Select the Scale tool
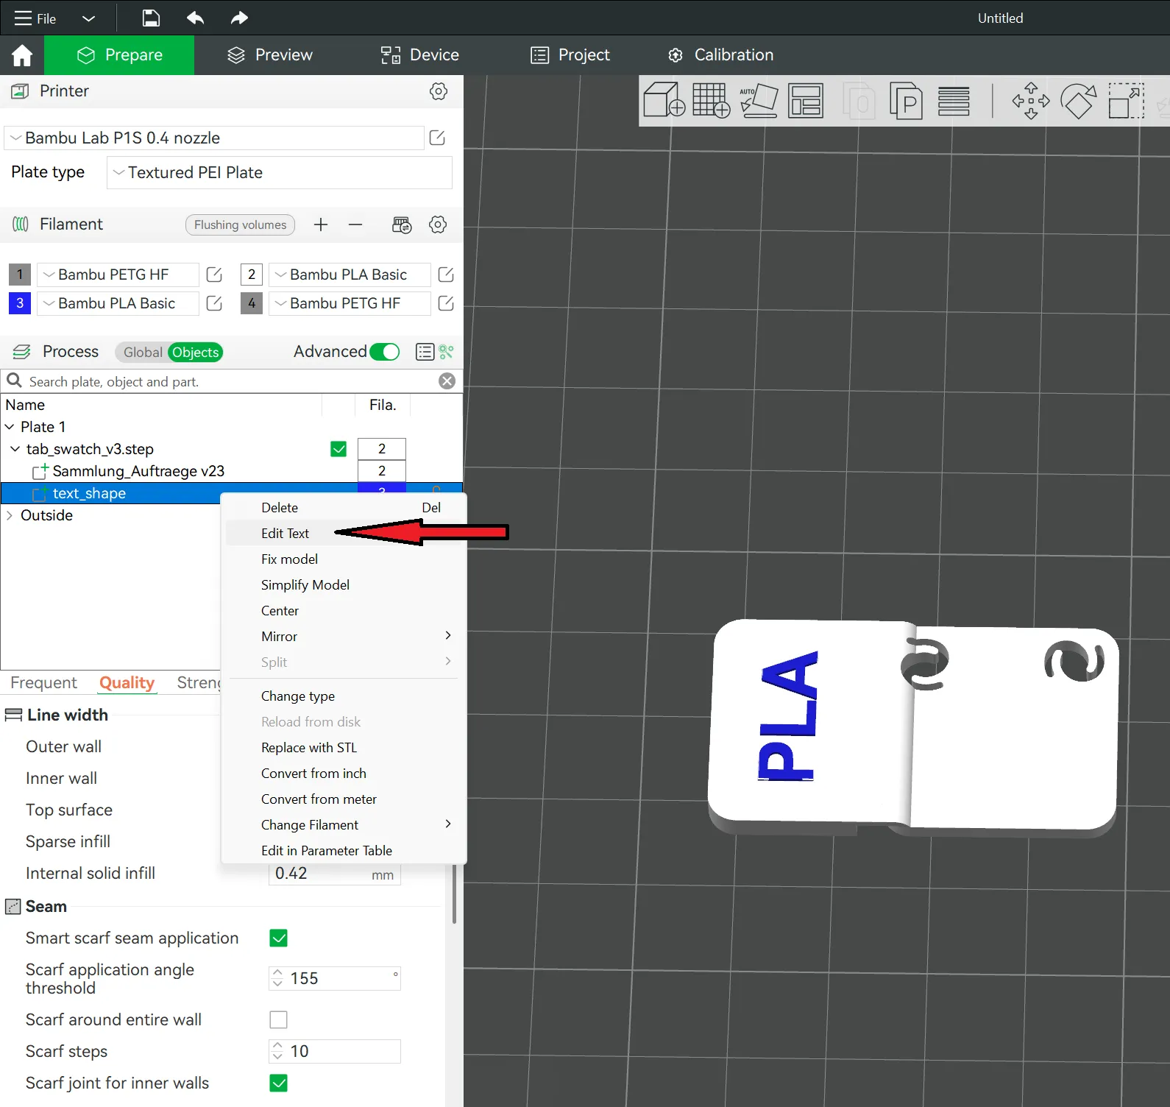Image resolution: width=1170 pixels, height=1107 pixels. coord(1127,100)
